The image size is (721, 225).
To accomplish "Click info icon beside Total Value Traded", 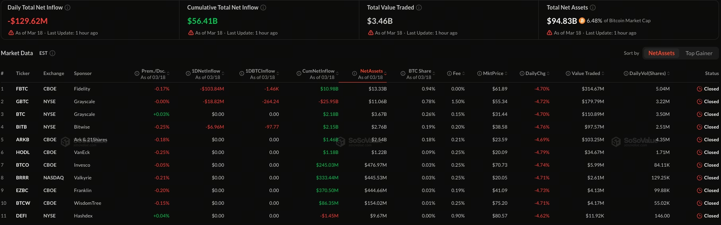I will tap(419, 8).
